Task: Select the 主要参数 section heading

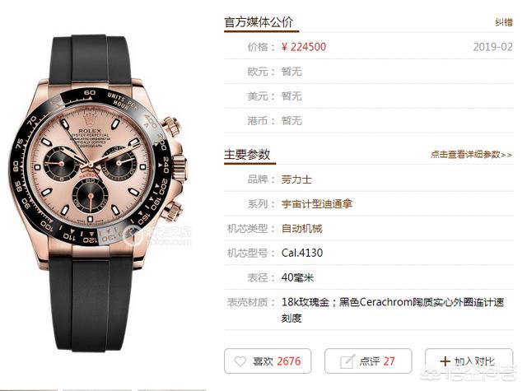Action: point(247,155)
